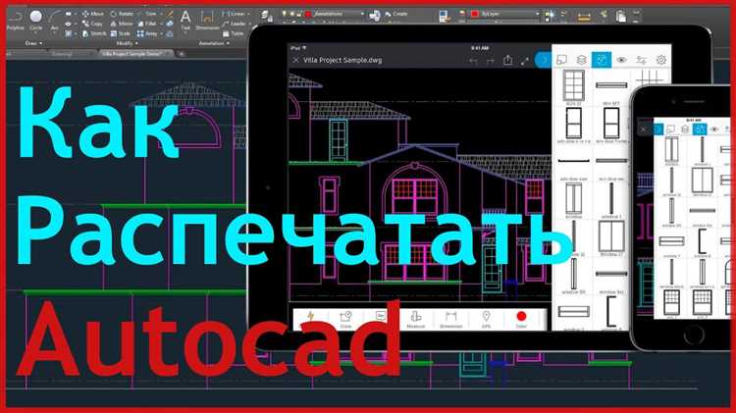
Task: Select the Text tool in Annotation panel
Action: point(185,21)
